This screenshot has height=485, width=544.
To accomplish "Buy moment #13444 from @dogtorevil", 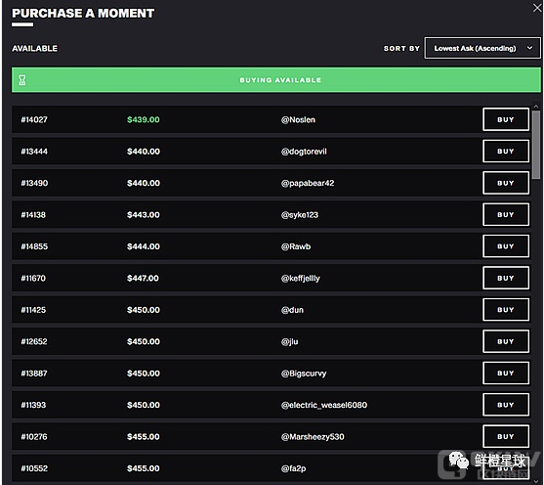I will [x=506, y=152].
